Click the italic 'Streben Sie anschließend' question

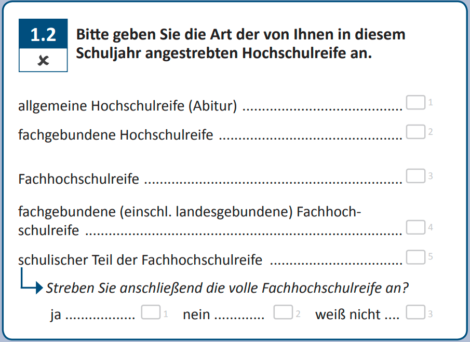[x=227, y=289]
